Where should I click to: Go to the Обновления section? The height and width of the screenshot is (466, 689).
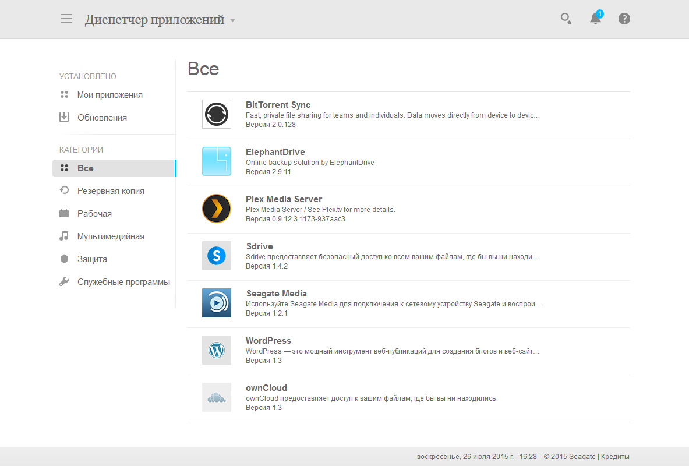coord(102,118)
